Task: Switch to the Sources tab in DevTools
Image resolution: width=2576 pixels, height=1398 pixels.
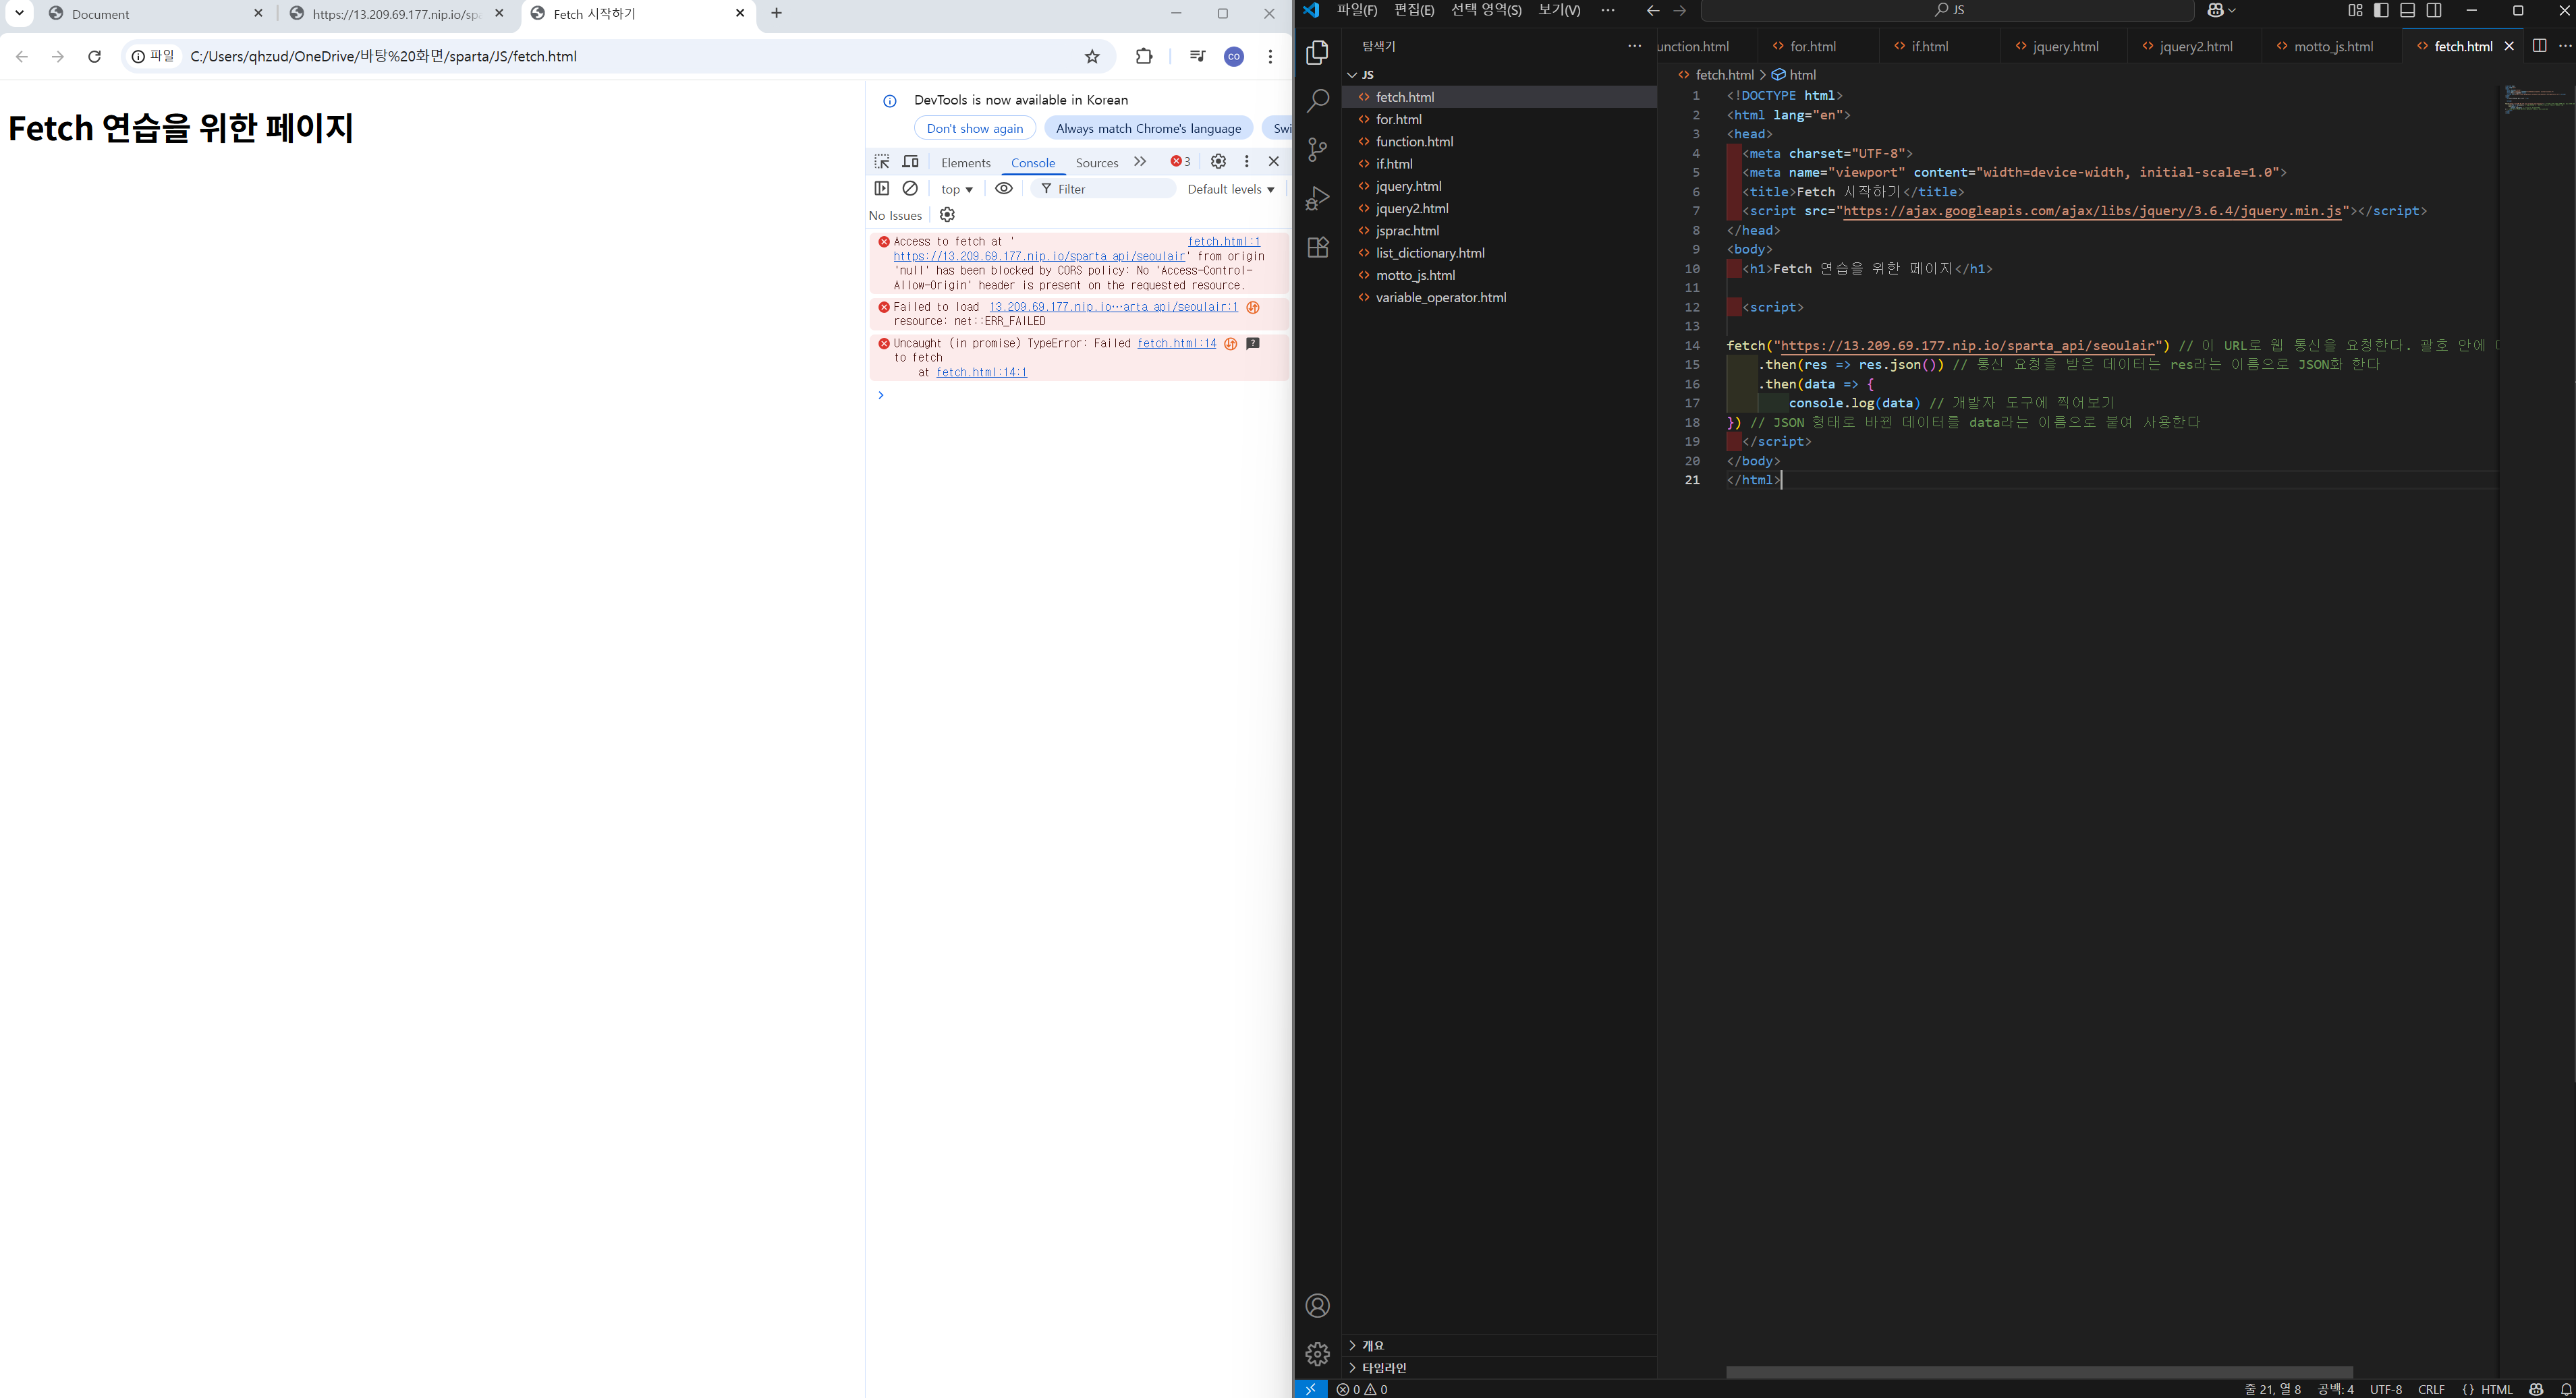Action: click(x=1097, y=163)
